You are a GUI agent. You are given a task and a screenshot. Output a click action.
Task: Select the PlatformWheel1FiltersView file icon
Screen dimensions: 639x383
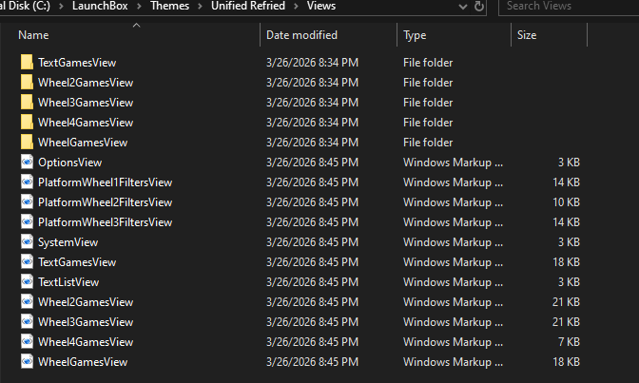(x=27, y=182)
